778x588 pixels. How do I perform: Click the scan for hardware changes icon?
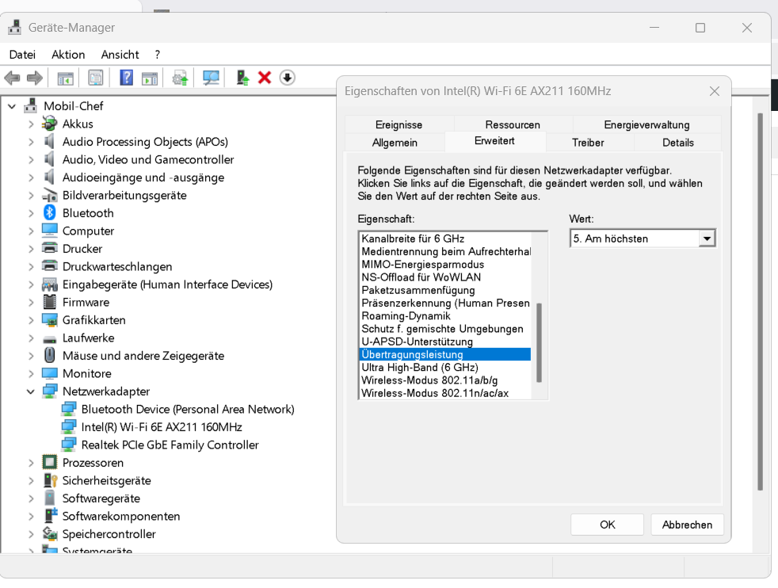click(211, 78)
